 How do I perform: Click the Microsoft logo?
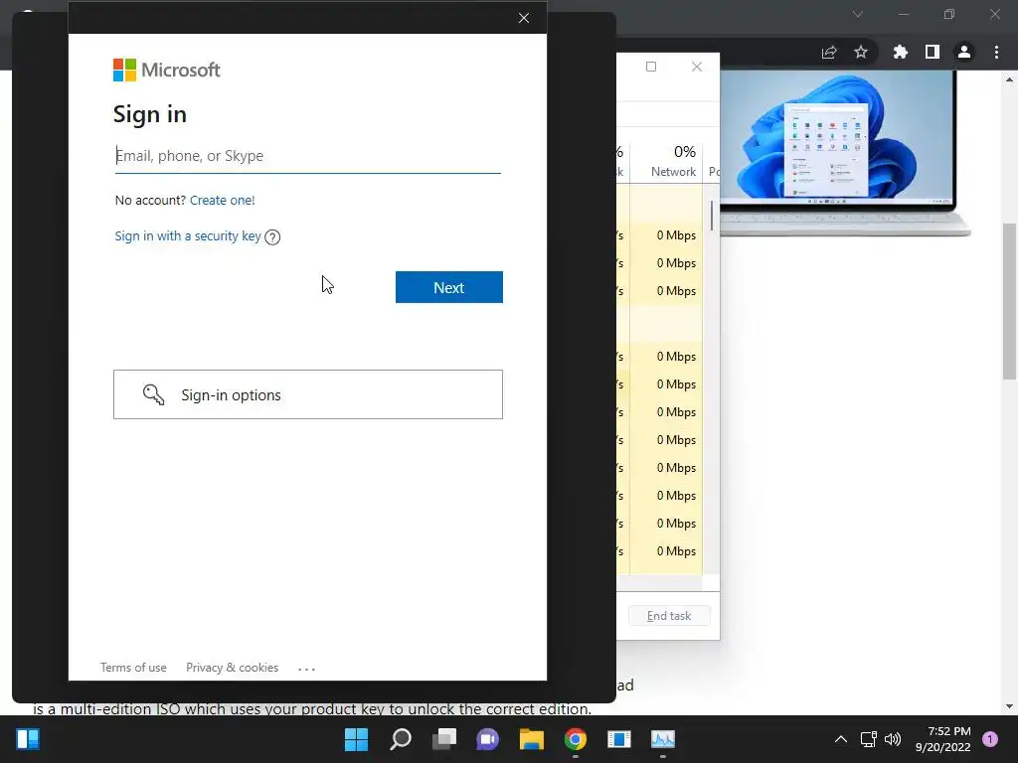[x=167, y=71]
